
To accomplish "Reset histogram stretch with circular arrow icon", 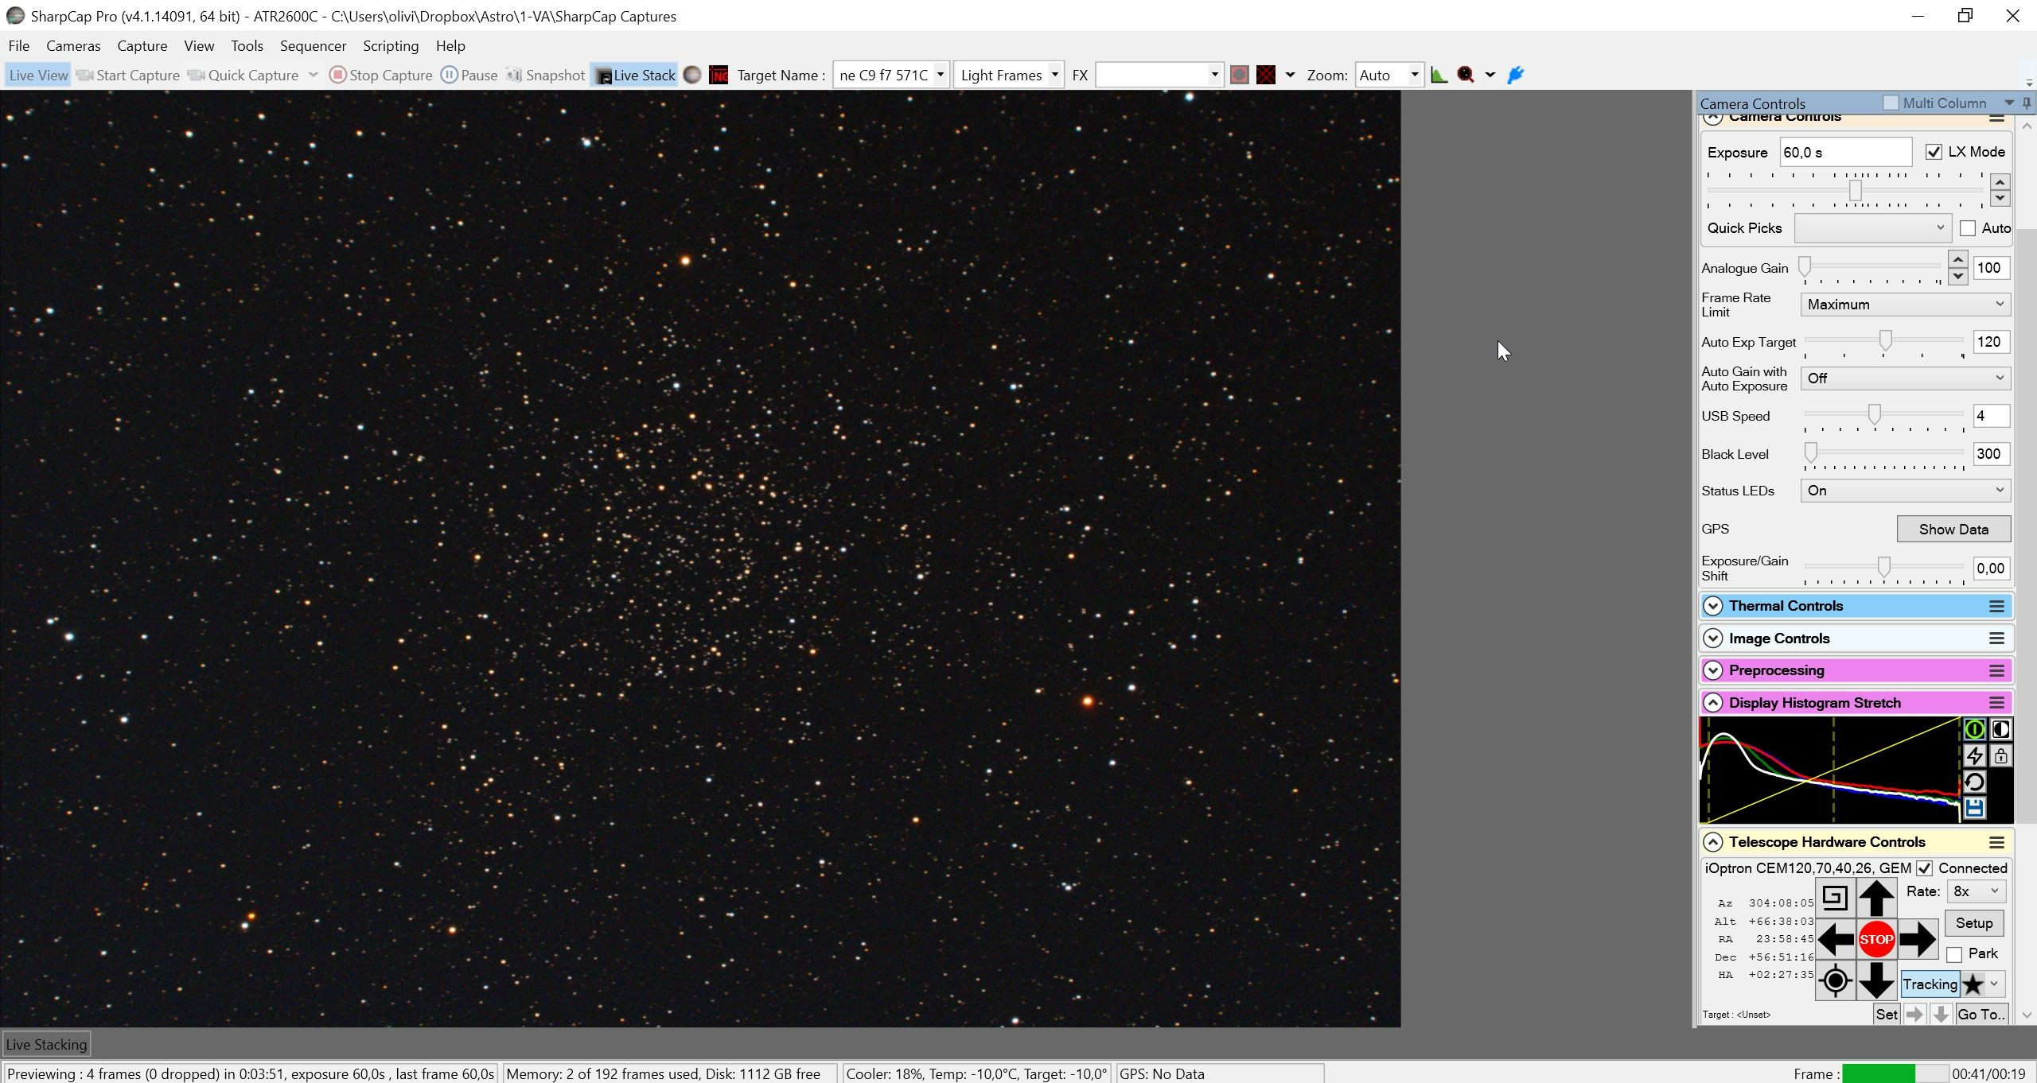I will pos(1974,782).
